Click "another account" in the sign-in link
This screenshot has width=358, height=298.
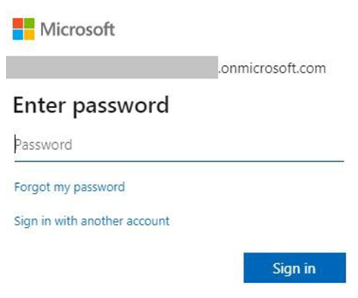[126, 221]
